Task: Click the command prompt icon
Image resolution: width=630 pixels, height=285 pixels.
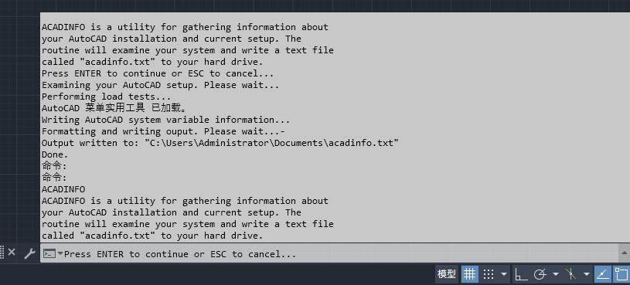Action: [49, 253]
